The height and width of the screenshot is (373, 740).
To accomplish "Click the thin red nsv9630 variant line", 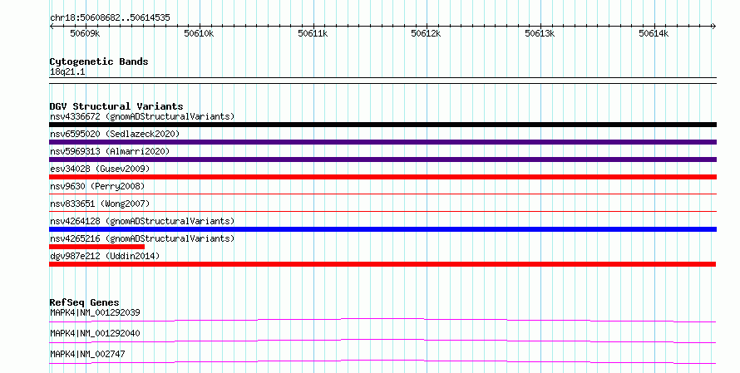I will (x=382, y=194).
